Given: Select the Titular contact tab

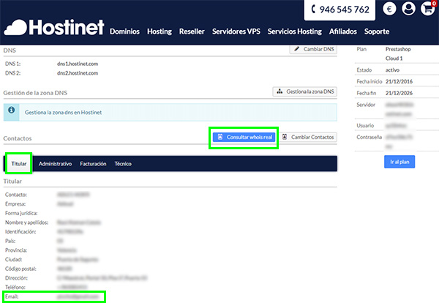Looking at the screenshot, I should point(19,163).
